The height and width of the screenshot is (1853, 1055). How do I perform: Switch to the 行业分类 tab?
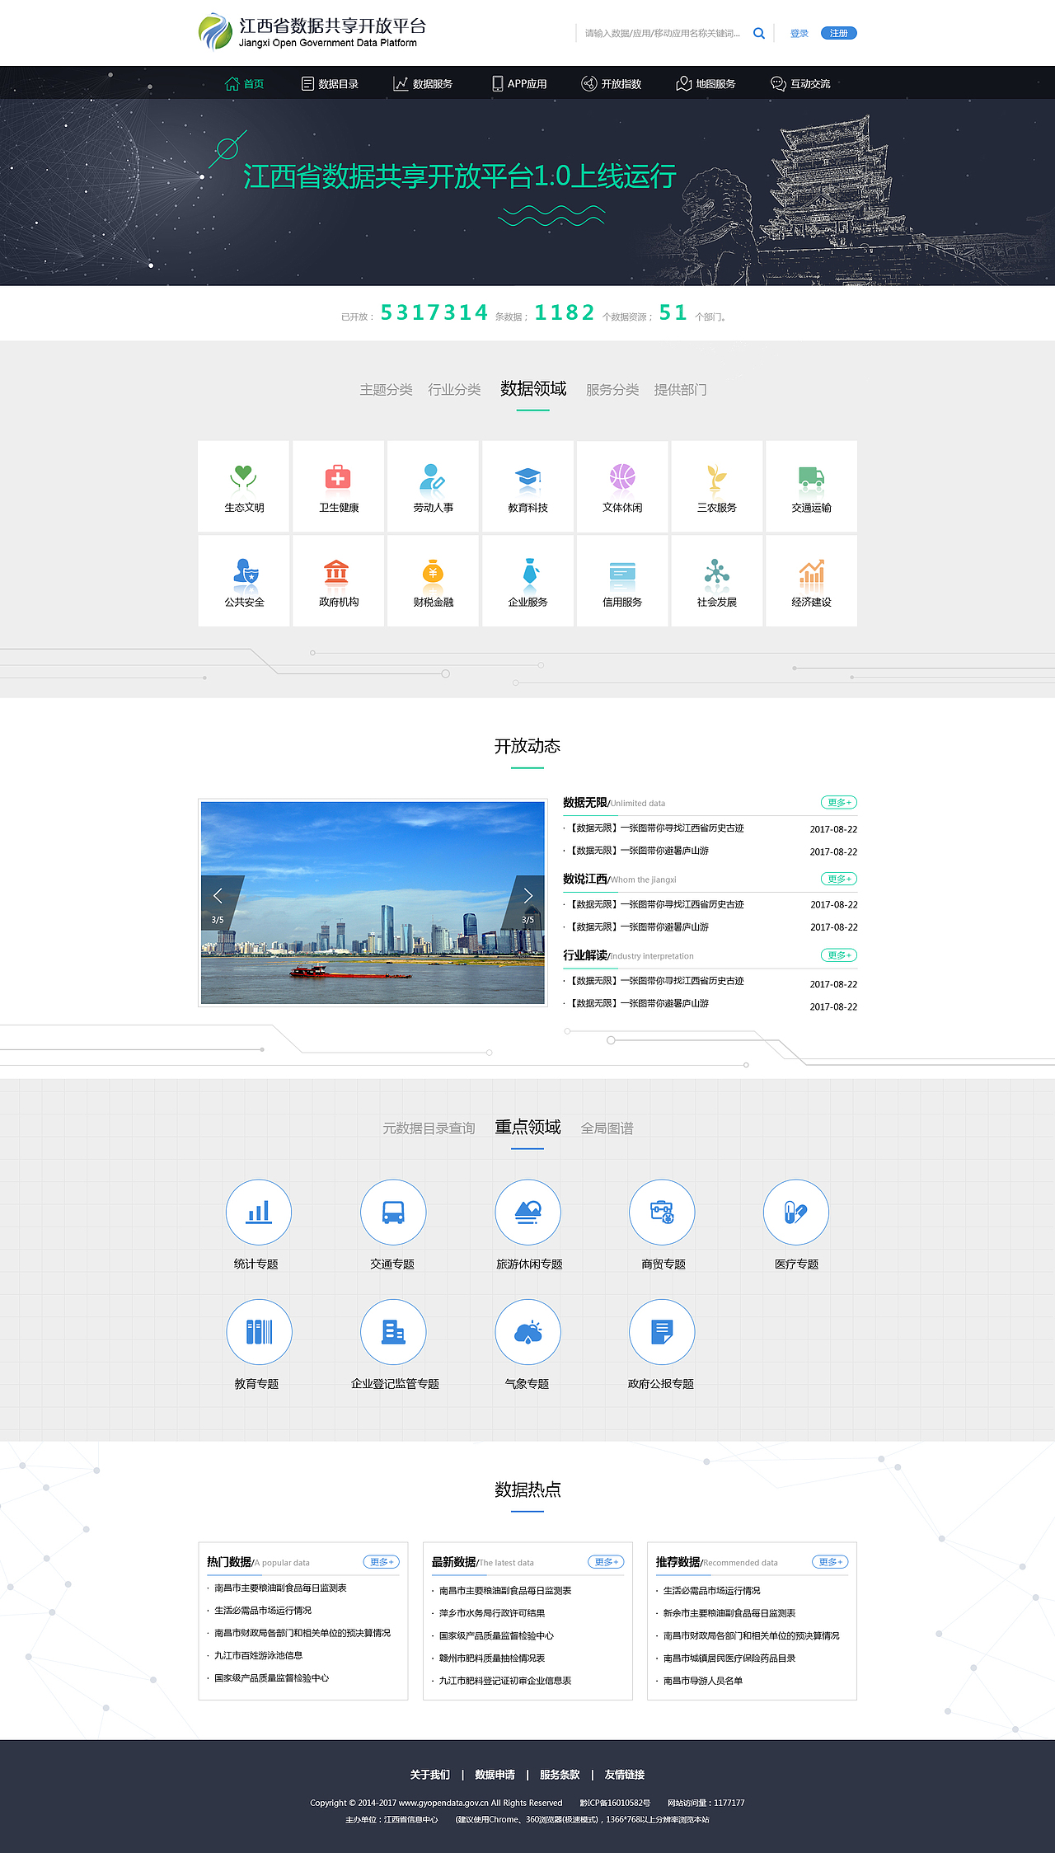[454, 389]
